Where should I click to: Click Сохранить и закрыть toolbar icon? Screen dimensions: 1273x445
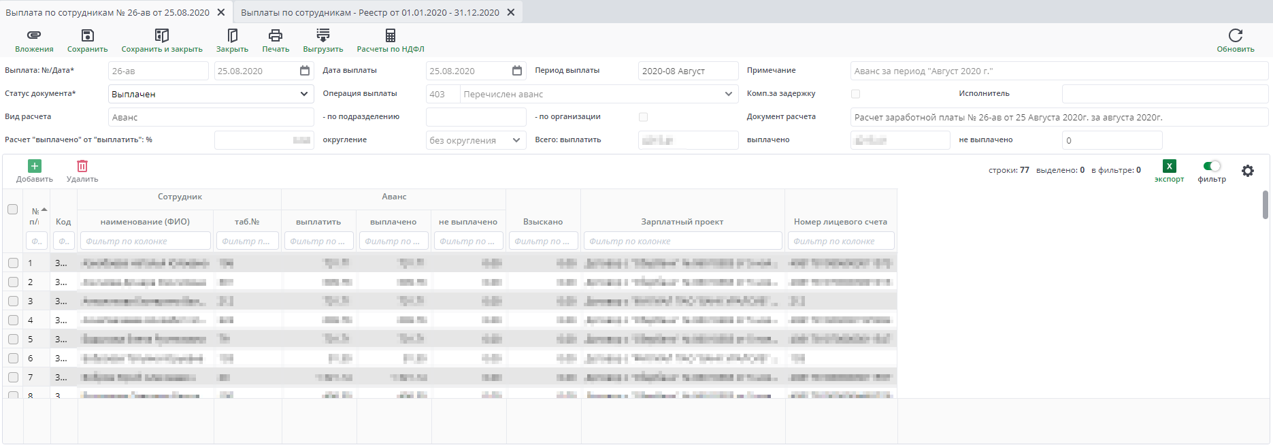161,35
